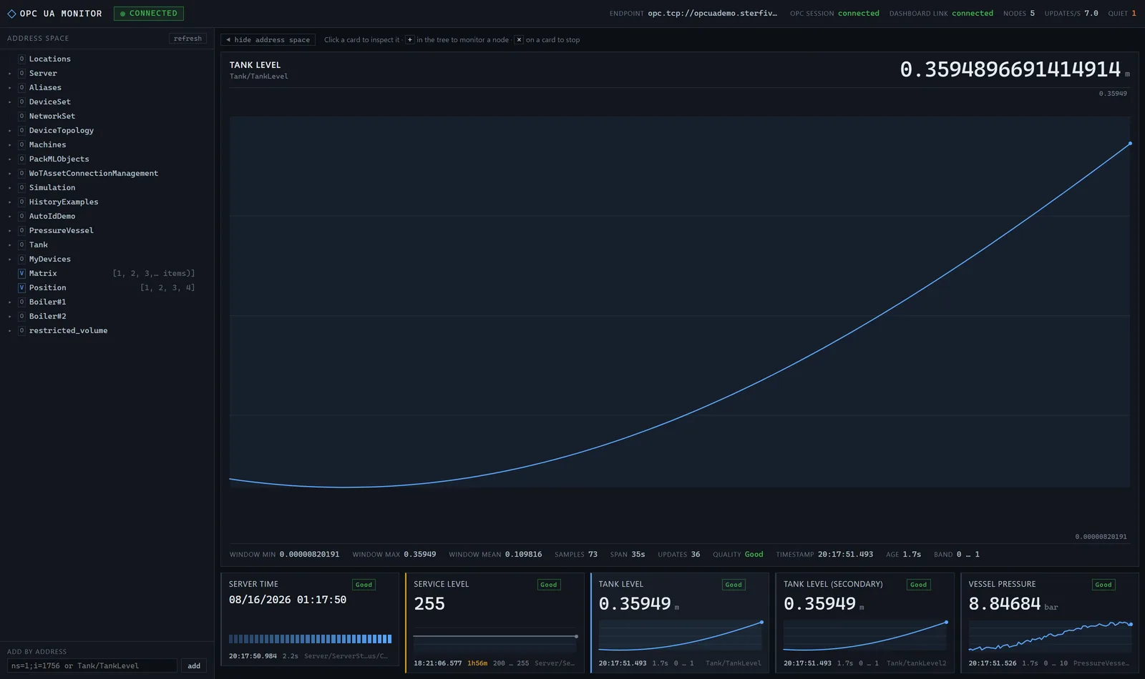This screenshot has height=679, width=1145.
Task: Expand the HistoryExamples node arrow
Action: click(x=9, y=202)
